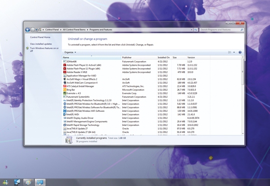Image resolution: width=270 pixels, height=186 pixels.
Task: Open the help question mark icon
Action: (240, 52)
